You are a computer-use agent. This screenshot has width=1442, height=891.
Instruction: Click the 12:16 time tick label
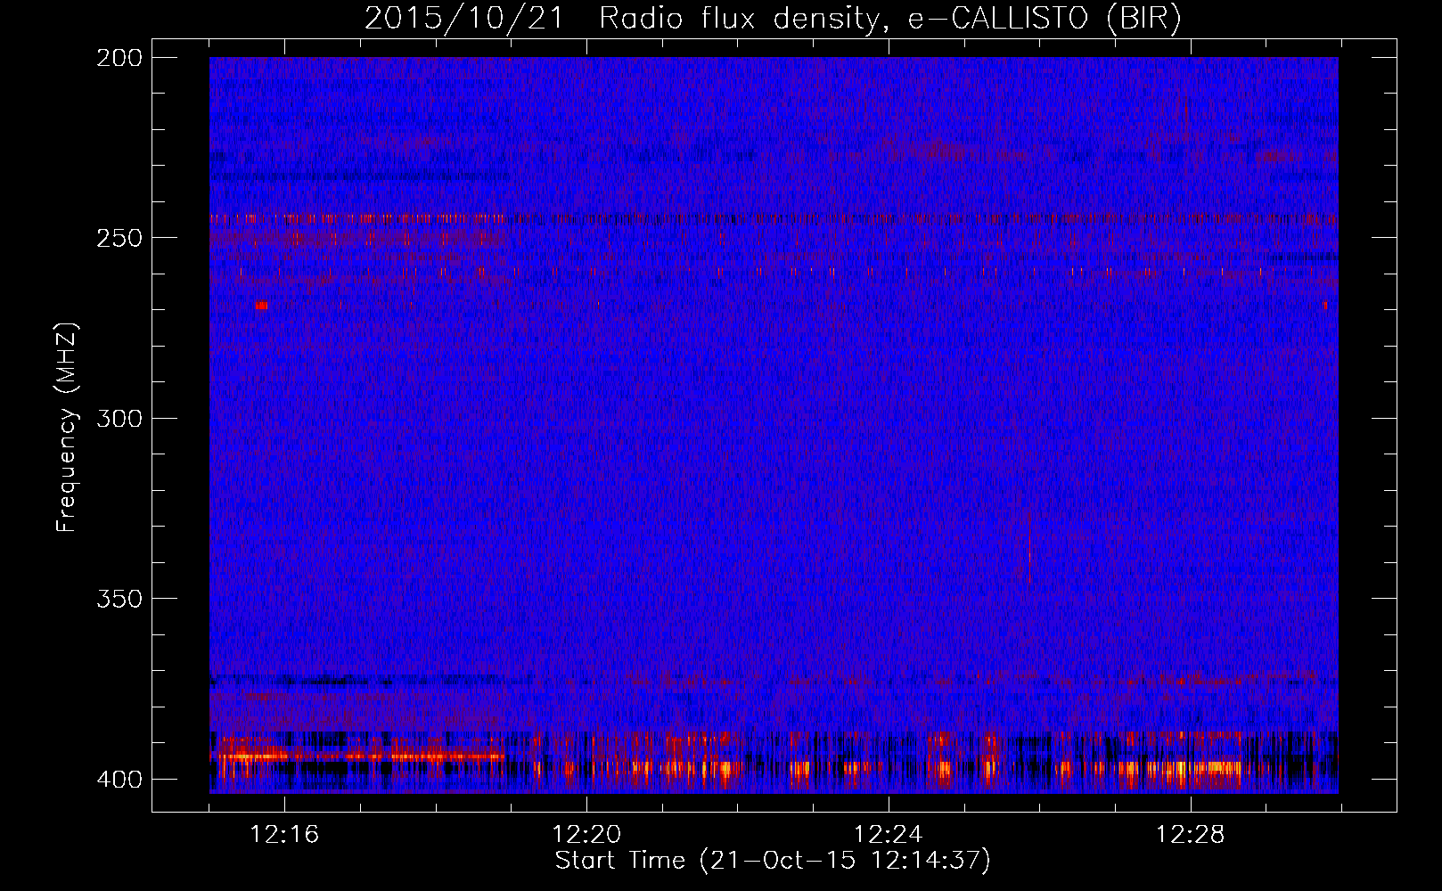(x=284, y=835)
